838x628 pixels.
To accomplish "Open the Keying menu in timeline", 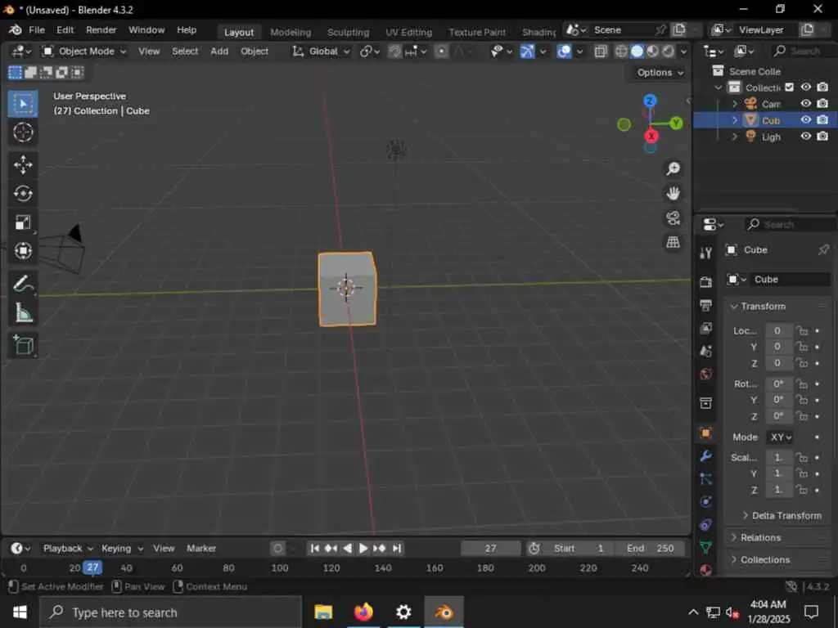I will 121,549.
